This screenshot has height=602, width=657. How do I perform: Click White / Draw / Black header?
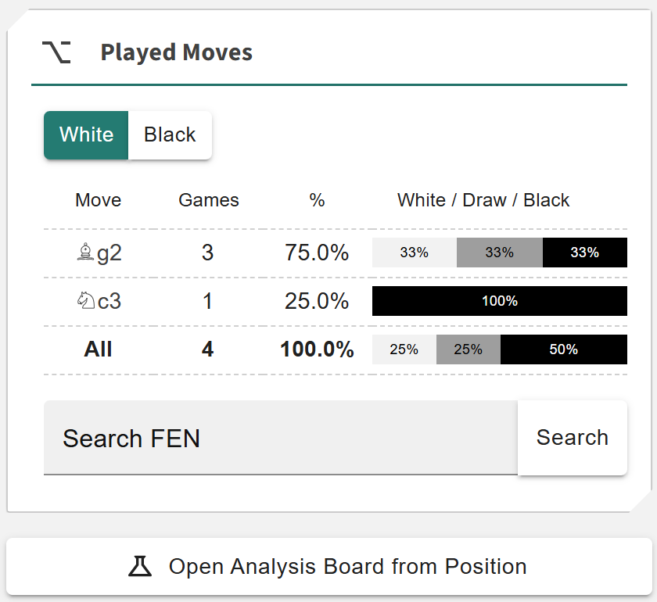483,200
